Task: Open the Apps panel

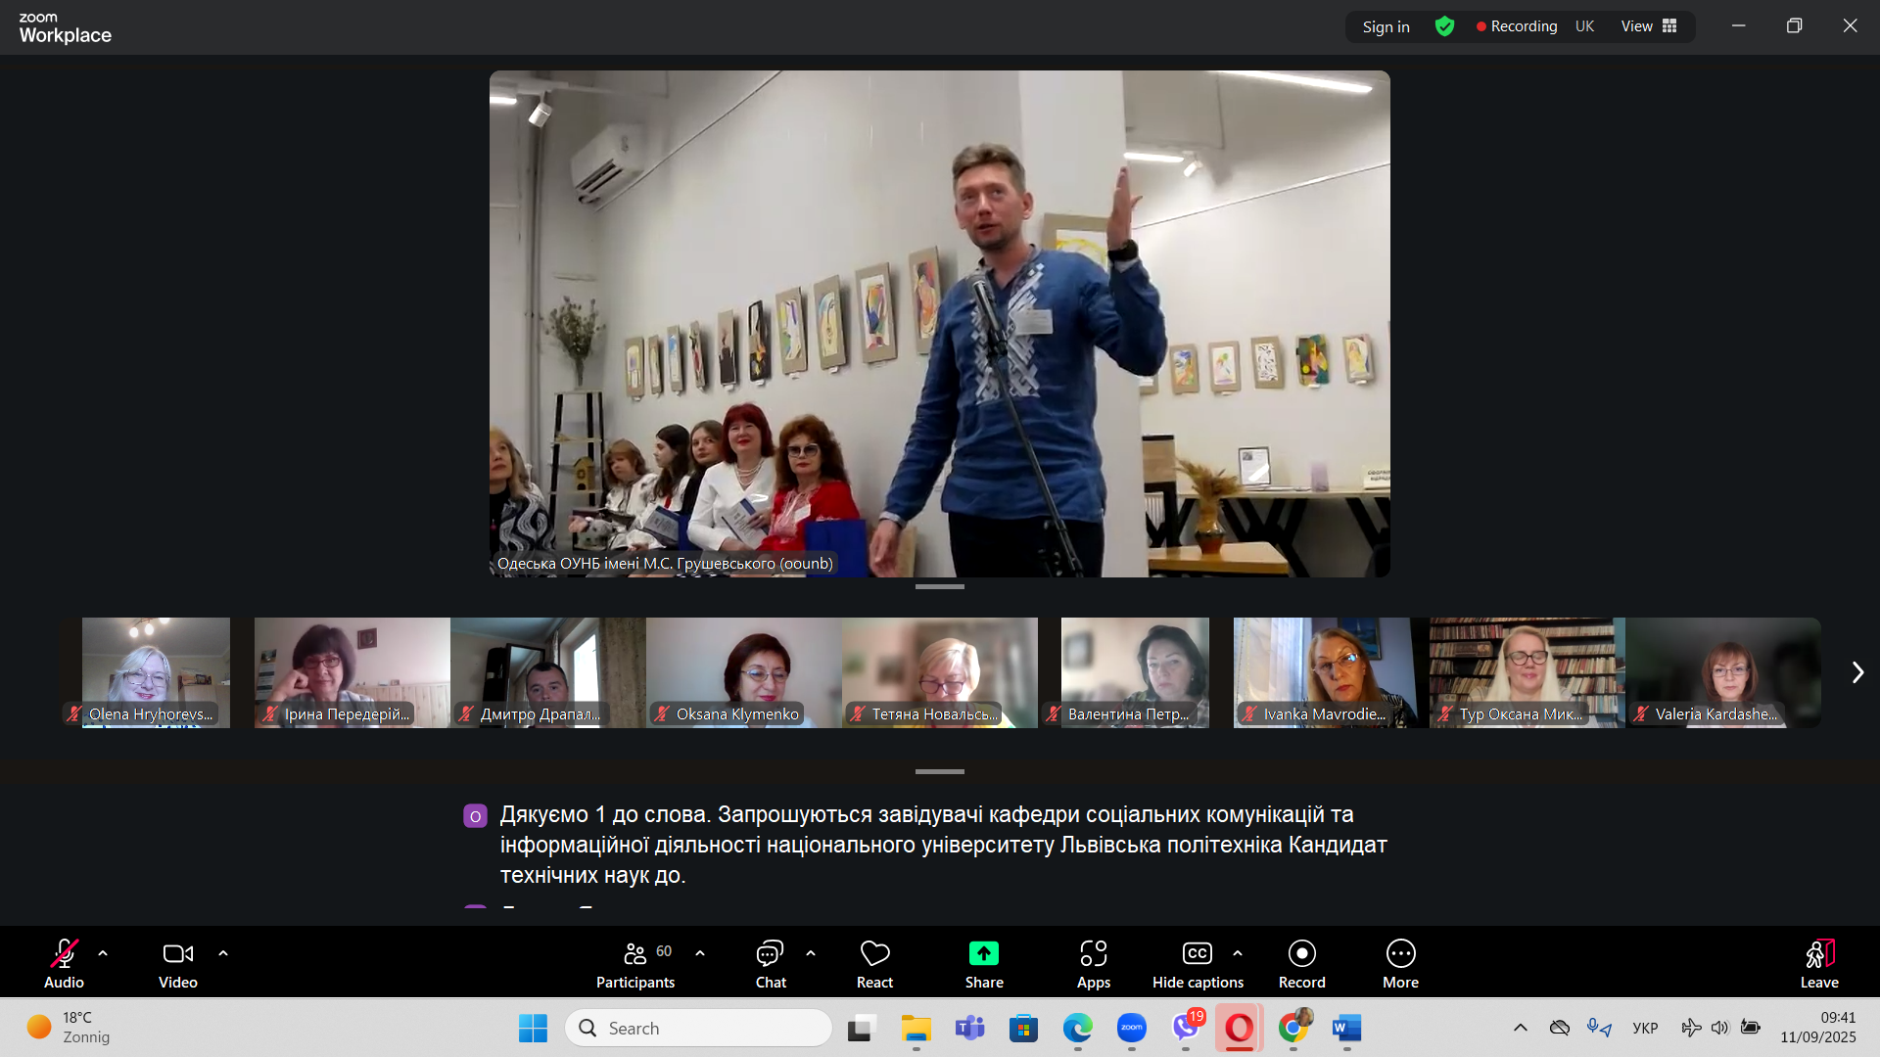Action: [x=1093, y=964]
